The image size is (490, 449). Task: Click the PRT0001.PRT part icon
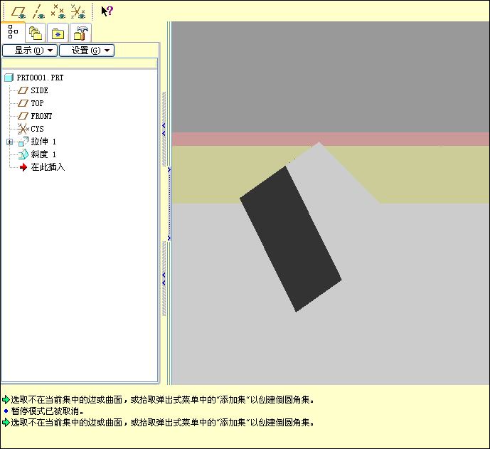coord(9,78)
